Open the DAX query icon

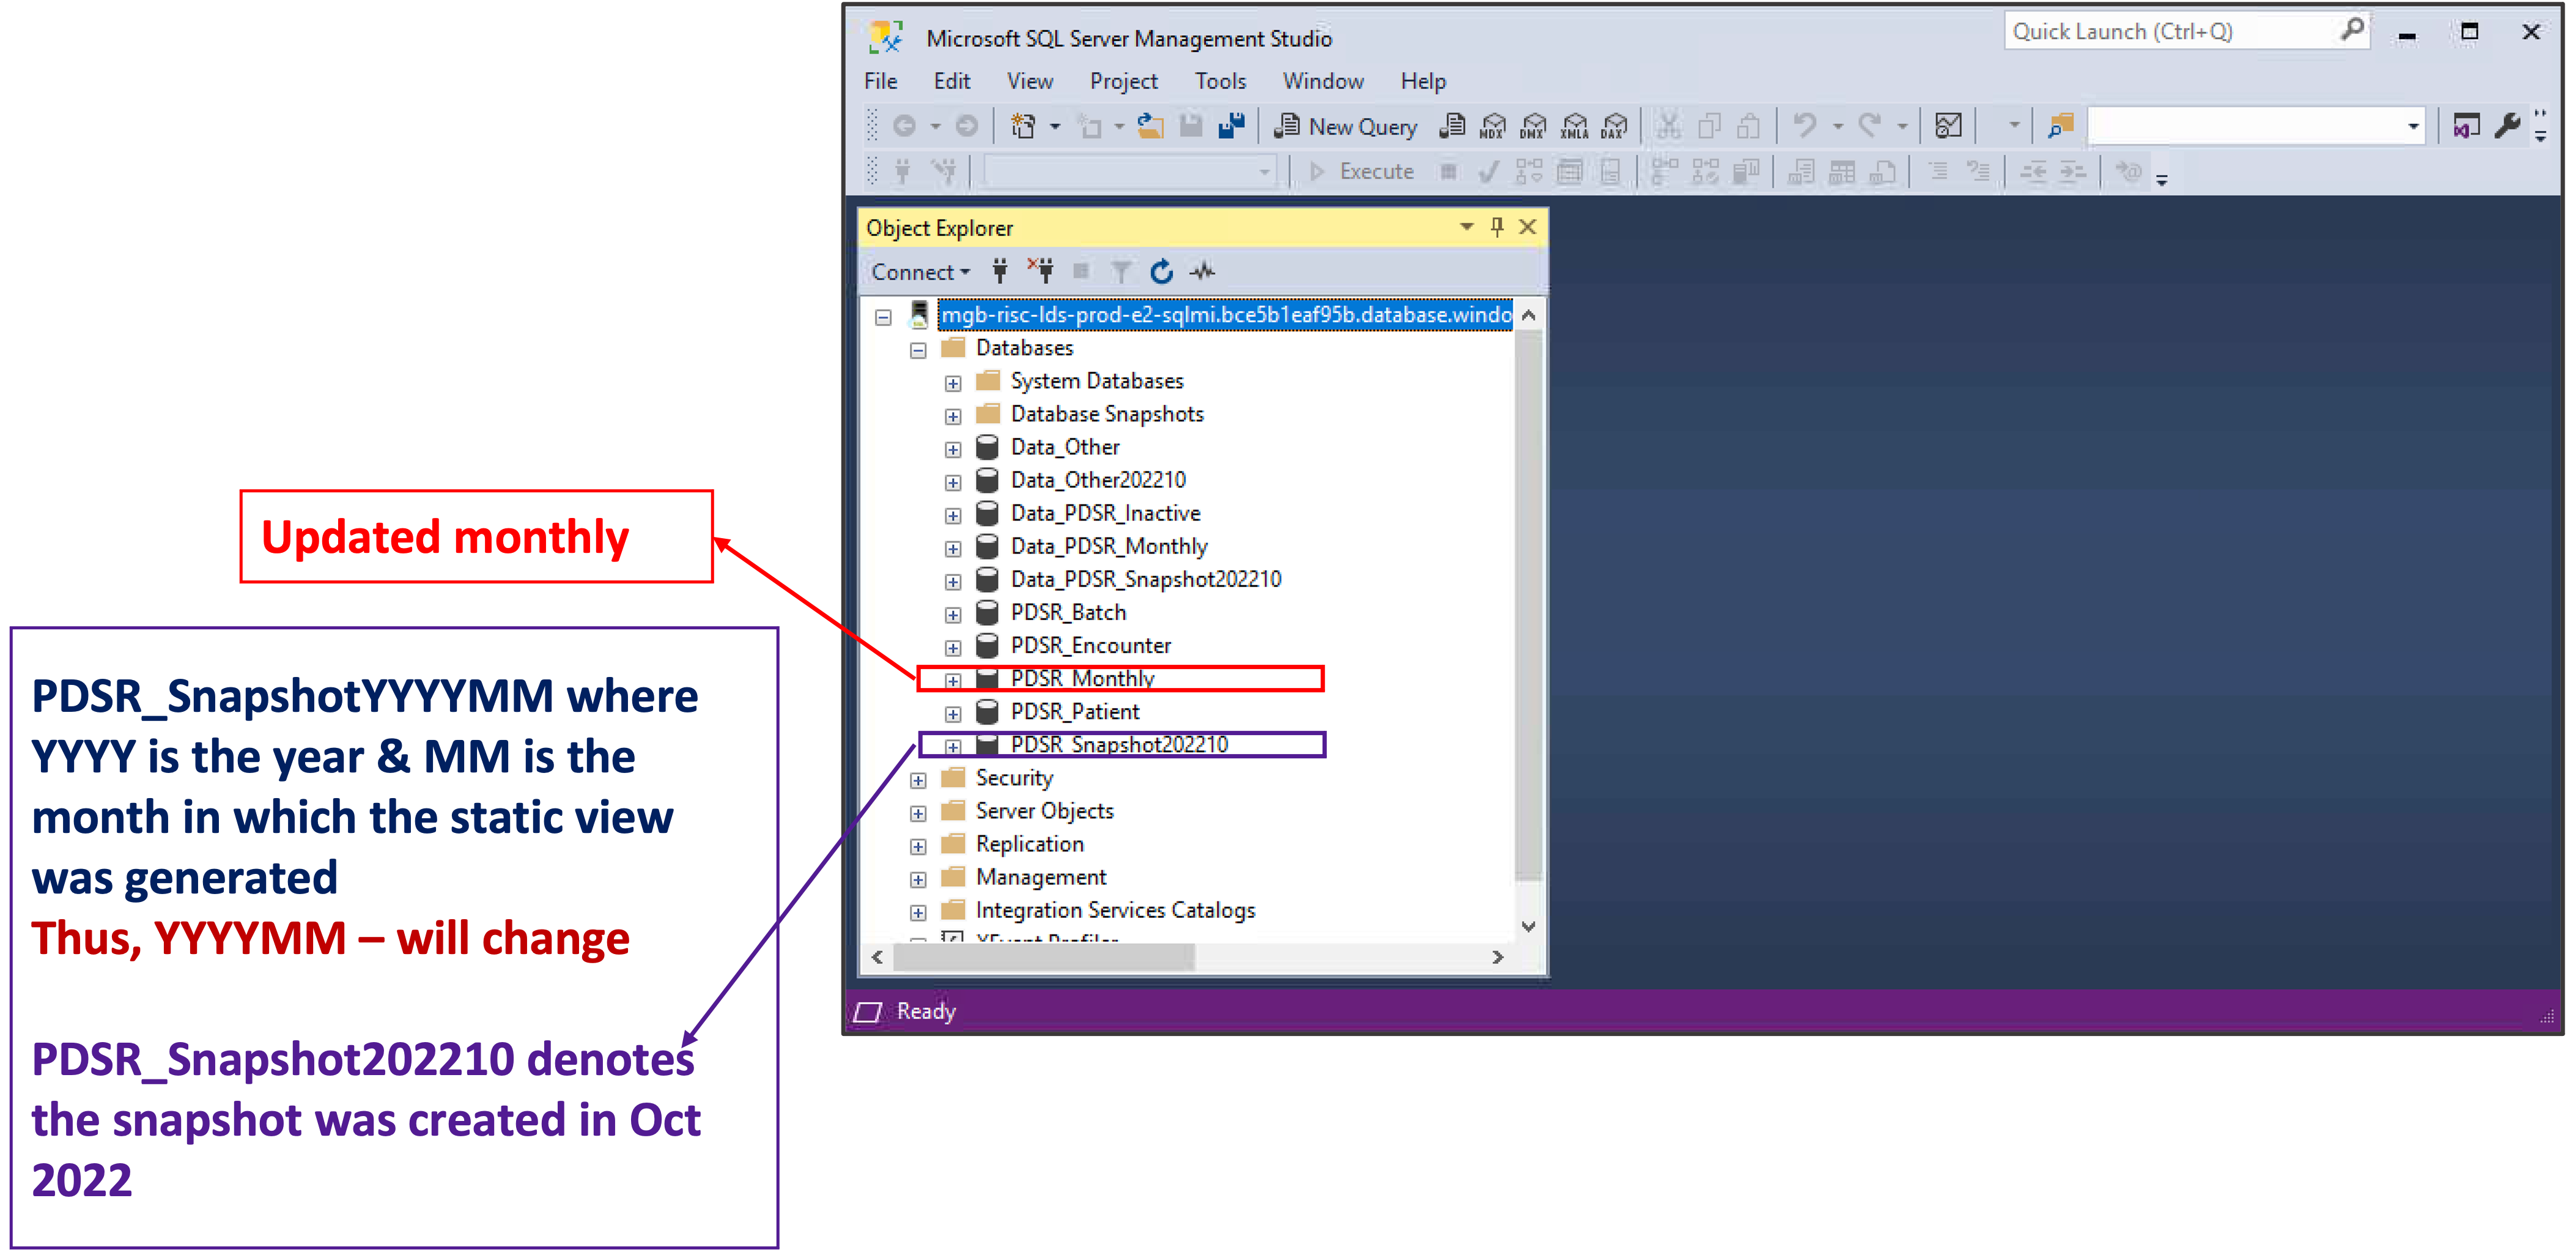[1614, 127]
